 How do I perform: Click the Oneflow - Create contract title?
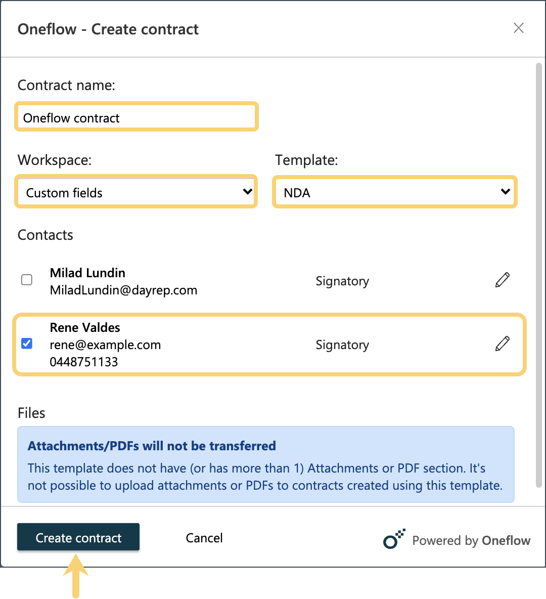(x=108, y=29)
